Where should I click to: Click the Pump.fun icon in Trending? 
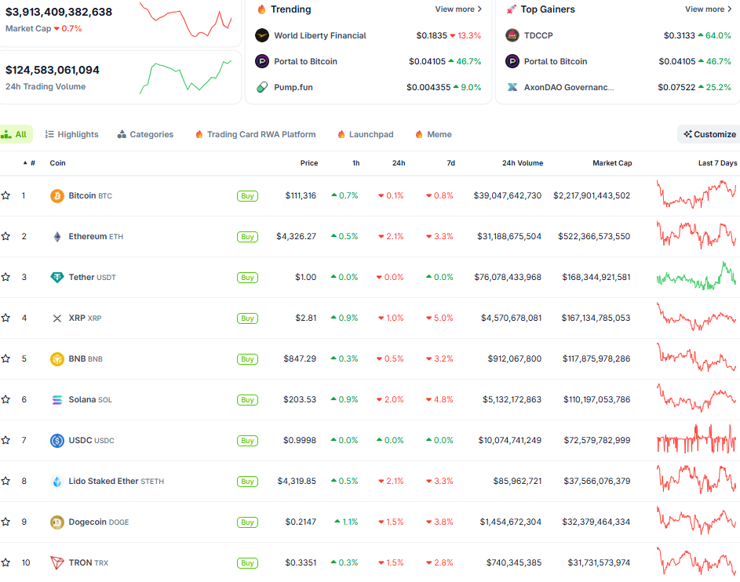[261, 89]
